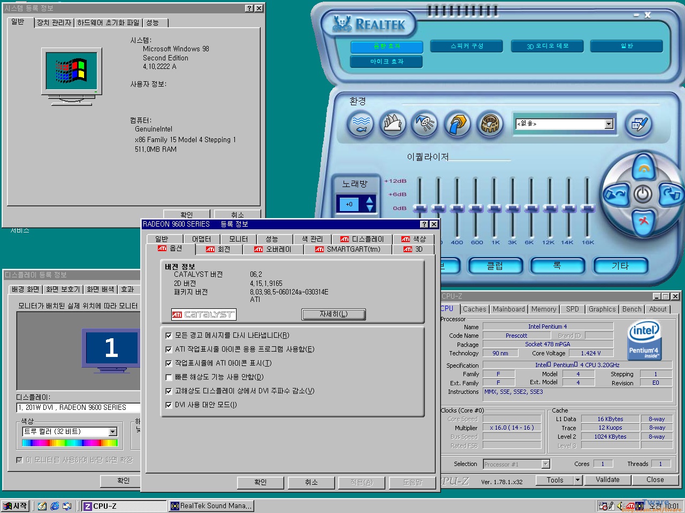Click the 400 Hz equalizer slider handle
The image size is (685, 513).
coord(457,208)
